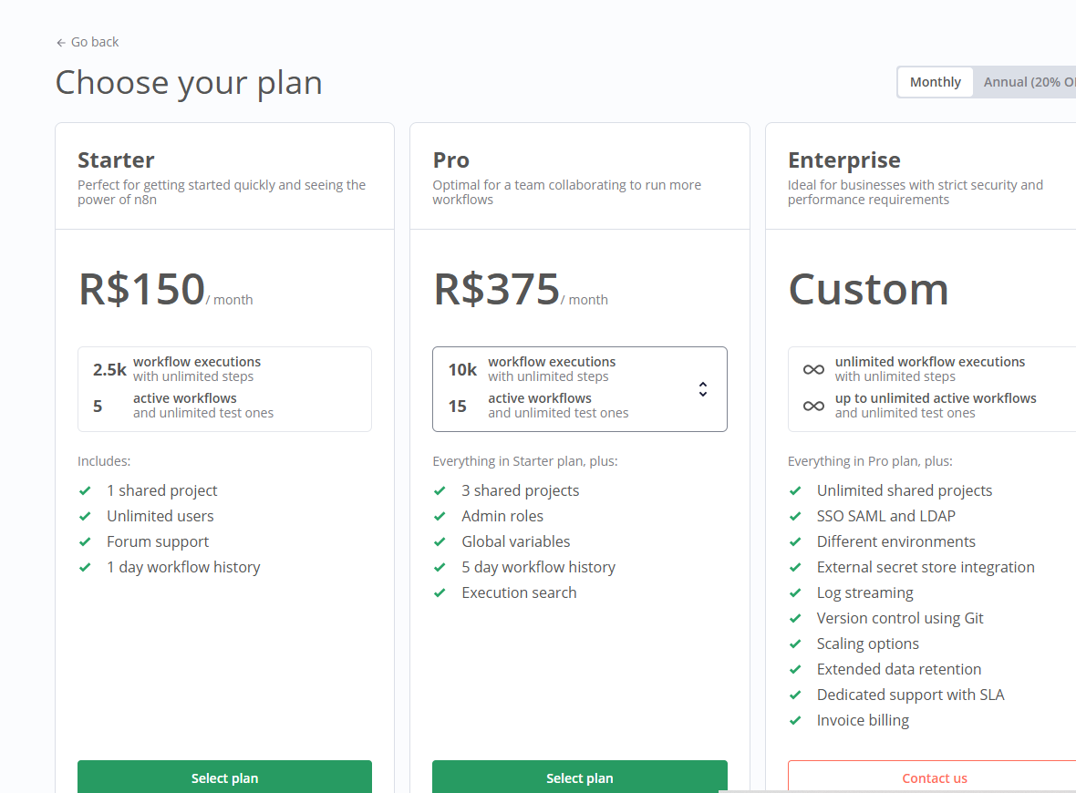1076x793 pixels.
Task: Select plan for Pro
Action: coord(580,778)
